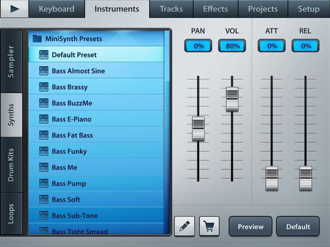Click keyboard icon beside Bass Sub-Tone
Viewport: 330px width, 247px height.
(44, 216)
